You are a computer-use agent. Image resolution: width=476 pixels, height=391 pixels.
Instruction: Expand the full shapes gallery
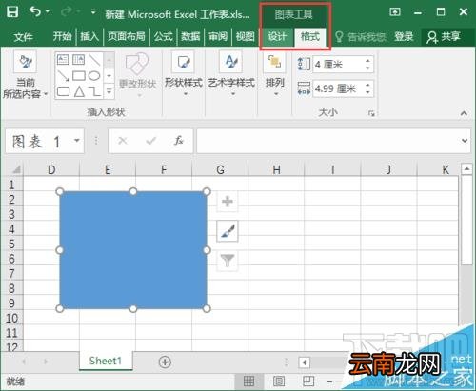click(x=109, y=91)
